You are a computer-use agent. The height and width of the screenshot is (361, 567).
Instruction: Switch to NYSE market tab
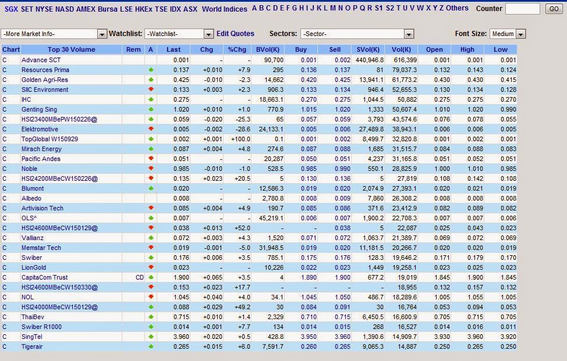[x=44, y=9]
